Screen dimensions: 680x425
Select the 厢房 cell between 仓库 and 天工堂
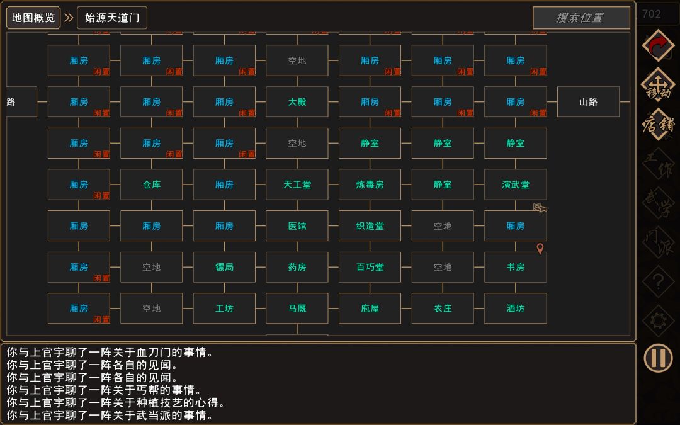224,184
